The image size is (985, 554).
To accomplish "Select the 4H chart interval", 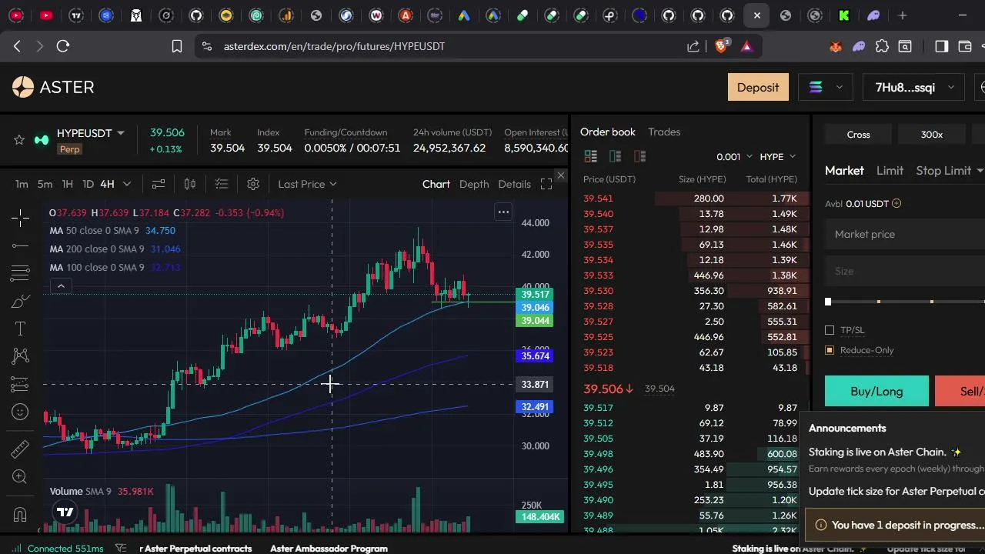I will pos(107,184).
